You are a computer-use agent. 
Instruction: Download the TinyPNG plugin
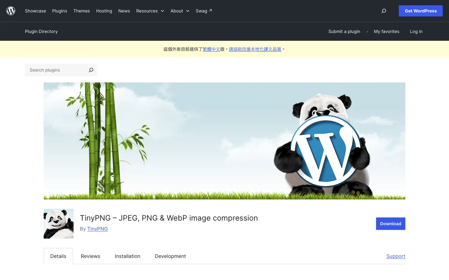[x=391, y=224]
